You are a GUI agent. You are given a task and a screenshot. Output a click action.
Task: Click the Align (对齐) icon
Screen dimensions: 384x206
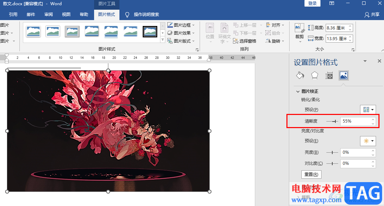(x=268, y=25)
